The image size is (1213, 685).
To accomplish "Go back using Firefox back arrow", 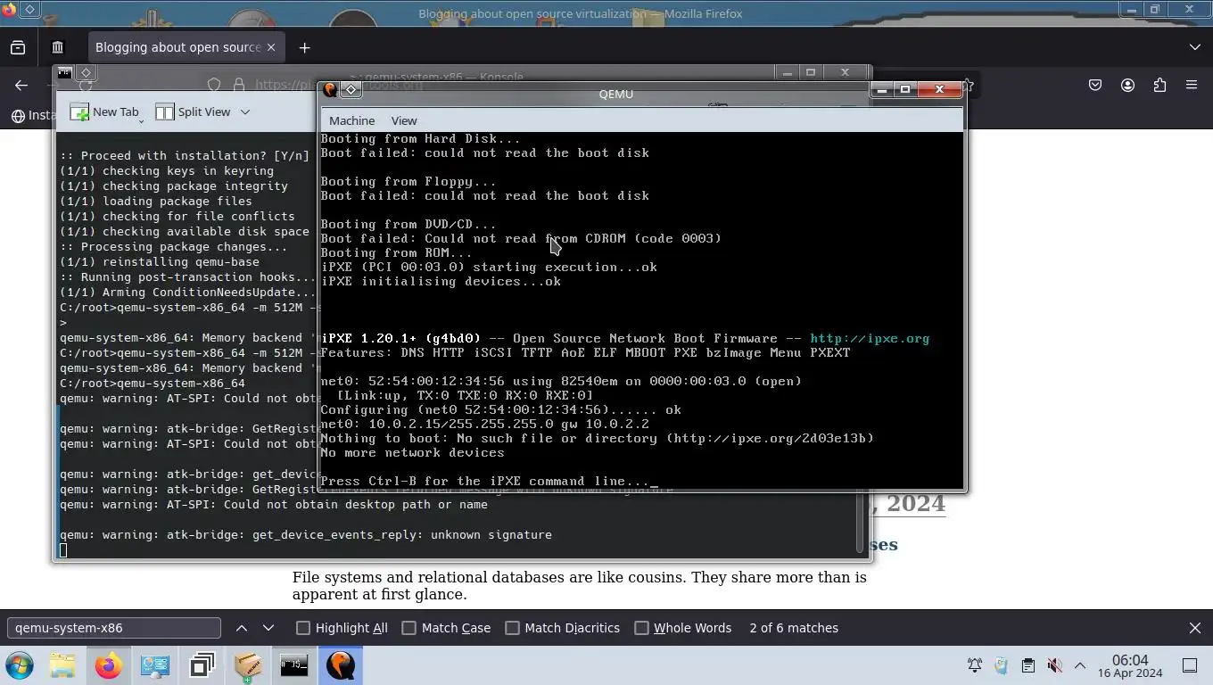I will point(21,85).
